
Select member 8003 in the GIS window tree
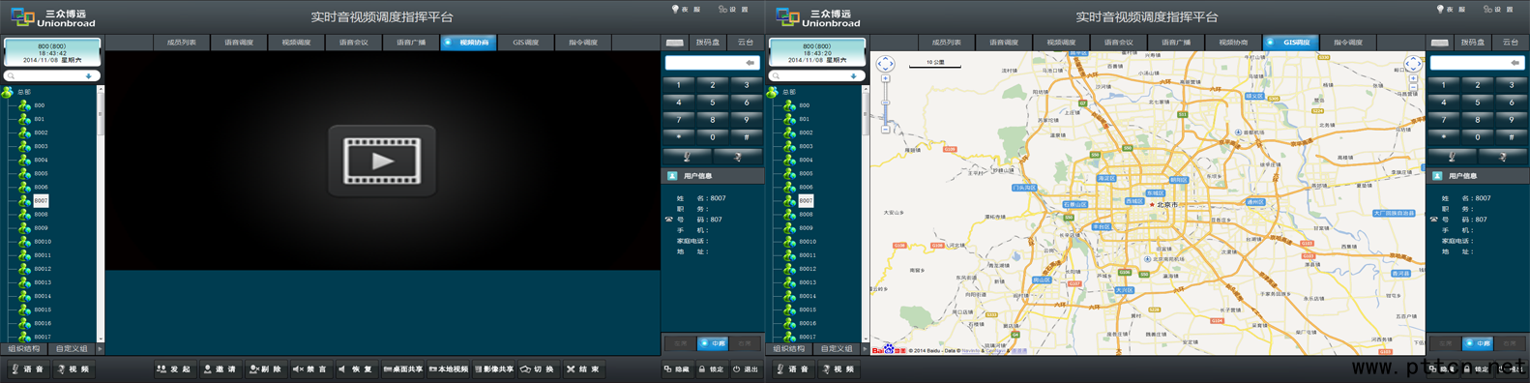[x=806, y=146]
